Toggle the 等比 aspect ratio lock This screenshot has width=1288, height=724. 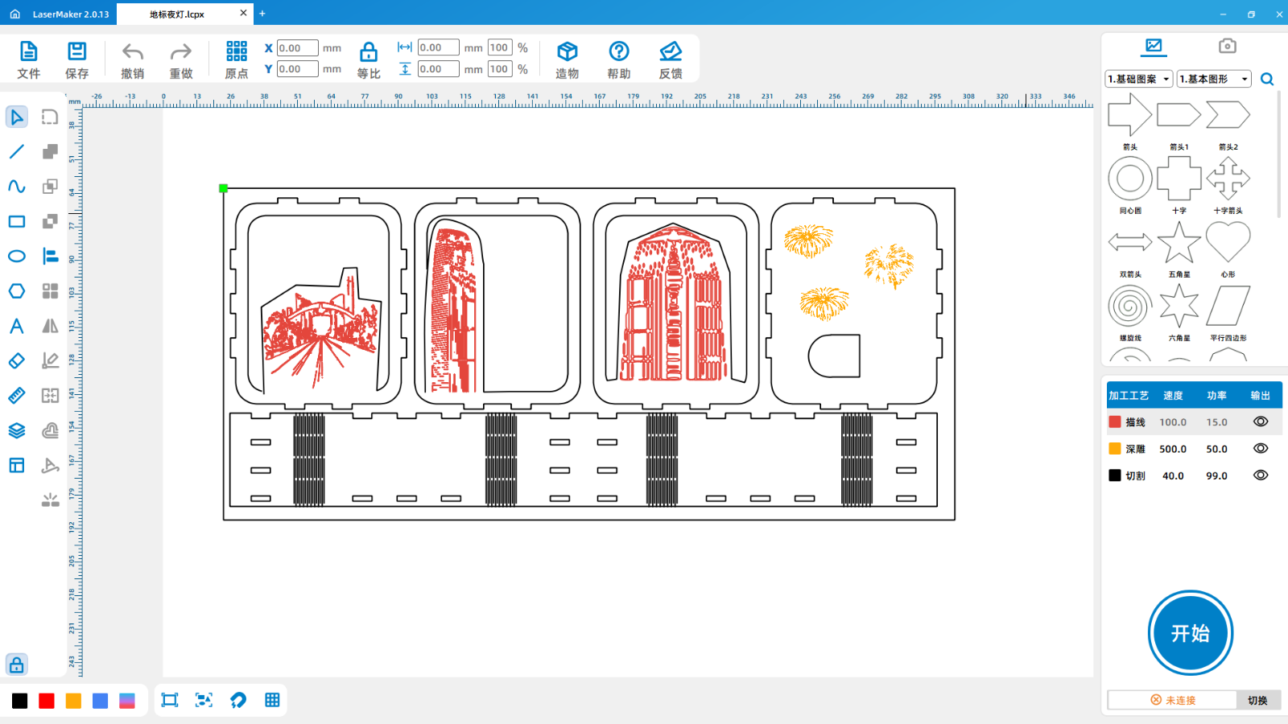click(x=368, y=52)
